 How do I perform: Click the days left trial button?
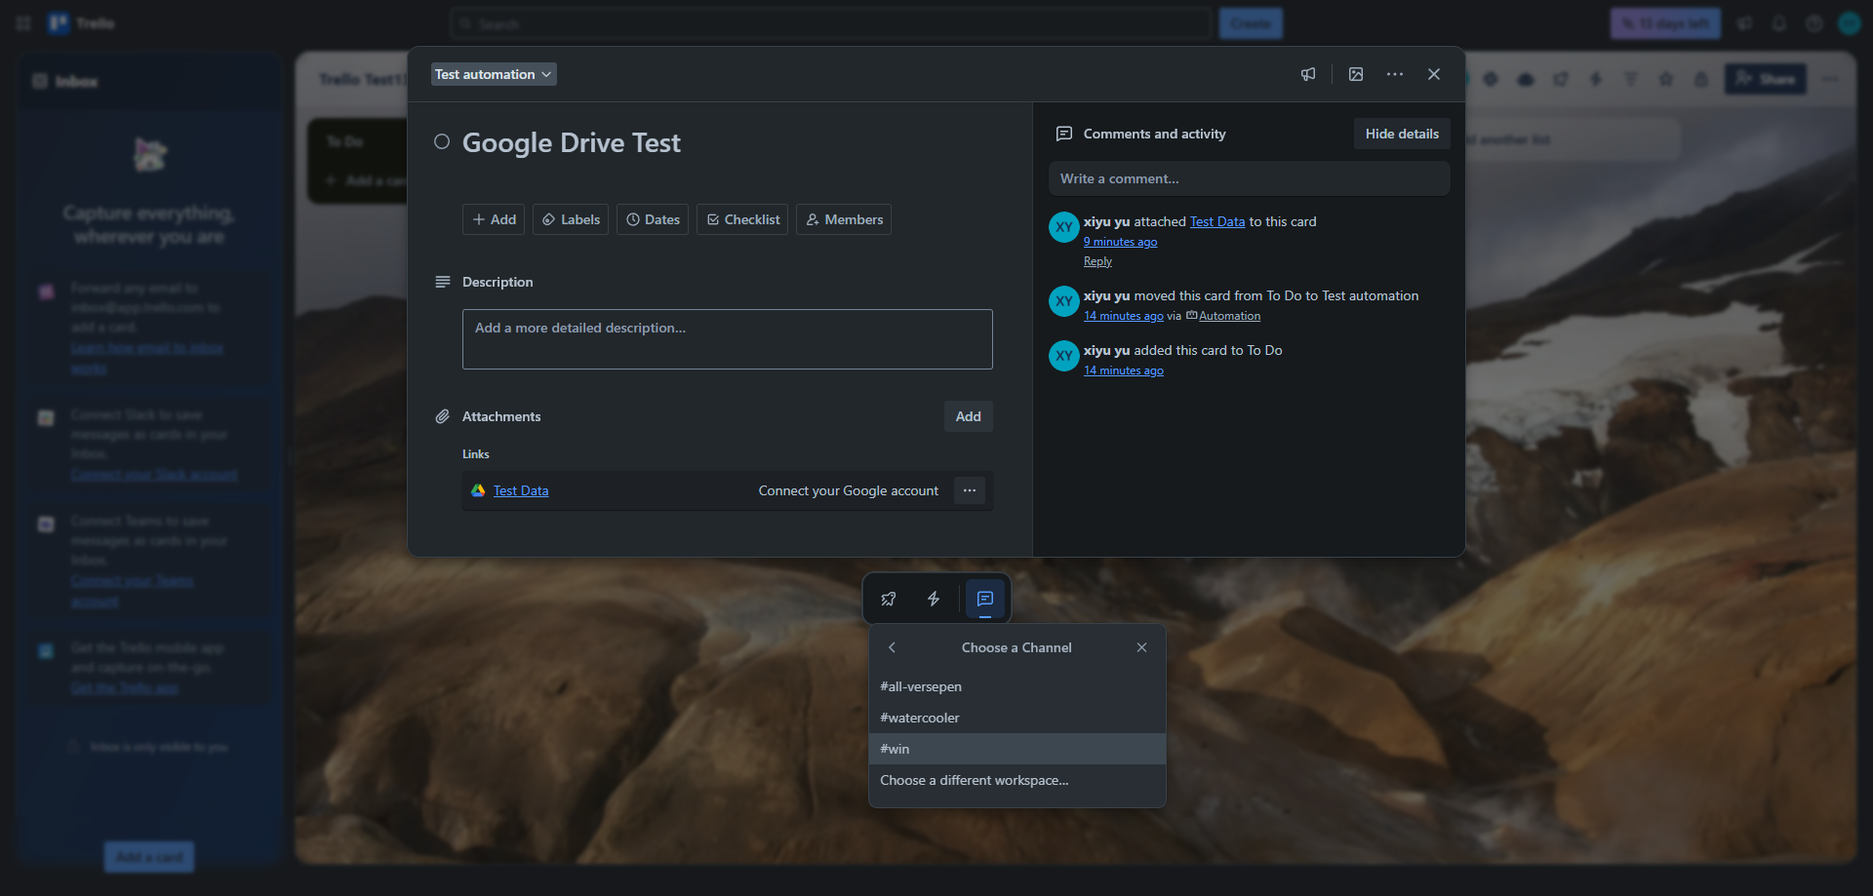pos(1665,23)
